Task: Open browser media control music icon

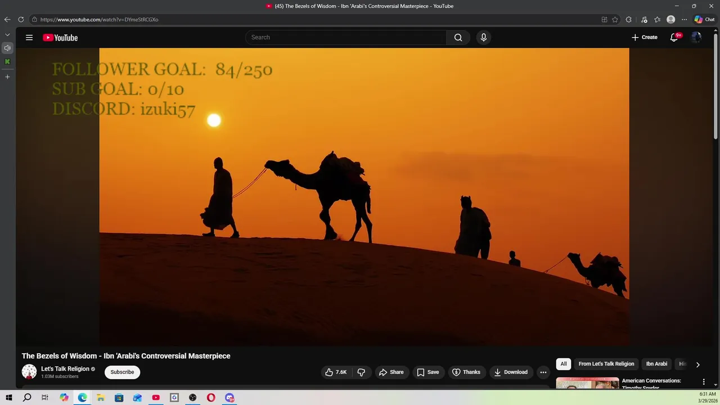Action: point(644,19)
